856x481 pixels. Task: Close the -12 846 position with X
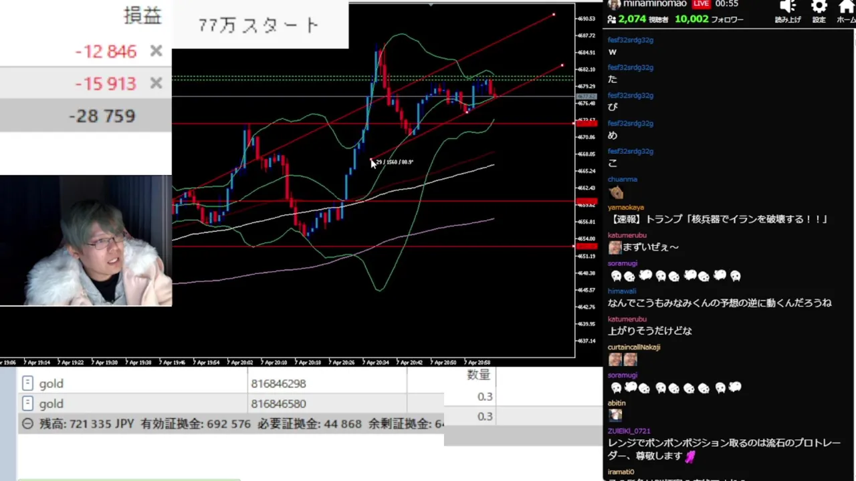[156, 51]
